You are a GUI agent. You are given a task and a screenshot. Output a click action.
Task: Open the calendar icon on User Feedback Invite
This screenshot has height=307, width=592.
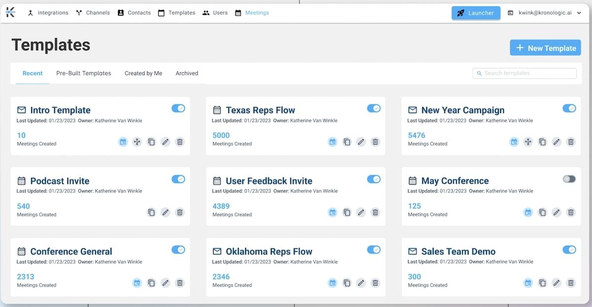point(333,213)
